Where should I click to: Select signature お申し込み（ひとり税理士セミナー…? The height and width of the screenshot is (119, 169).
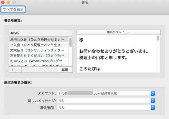click(39, 39)
